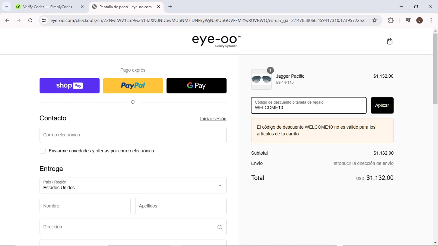The width and height of the screenshot is (438, 246).
Task: Check the Enviarme novedades y ofertas checkbox
Action: pos(43,151)
